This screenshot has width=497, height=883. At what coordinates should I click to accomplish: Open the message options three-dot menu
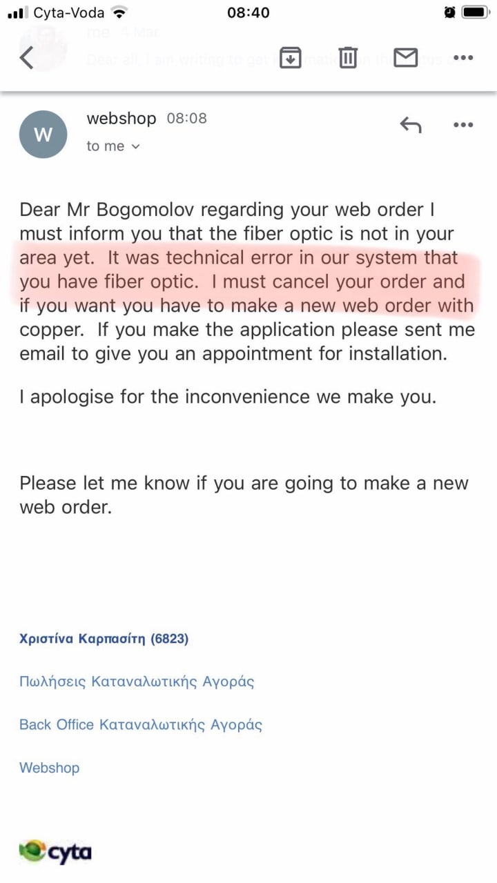[x=462, y=125]
